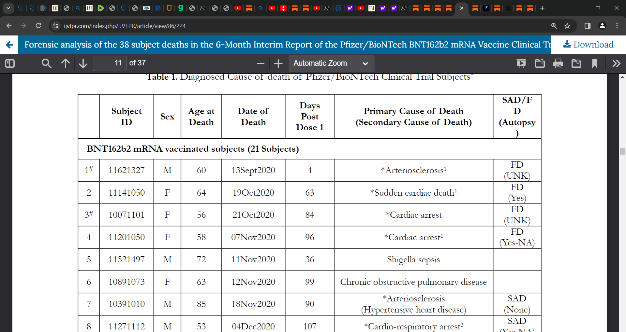Click the Subject ID column header
The image size is (626, 332).
pos(127,117)
